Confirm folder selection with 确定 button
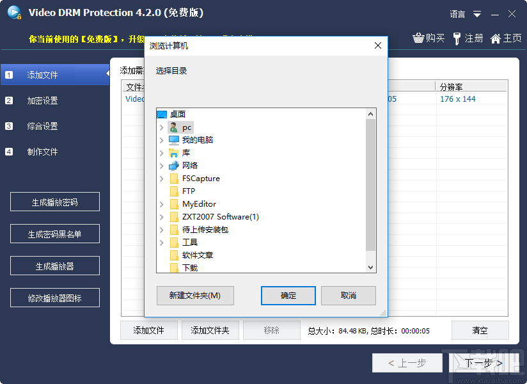This screenshot has height=384, width=527. (288, 296)
